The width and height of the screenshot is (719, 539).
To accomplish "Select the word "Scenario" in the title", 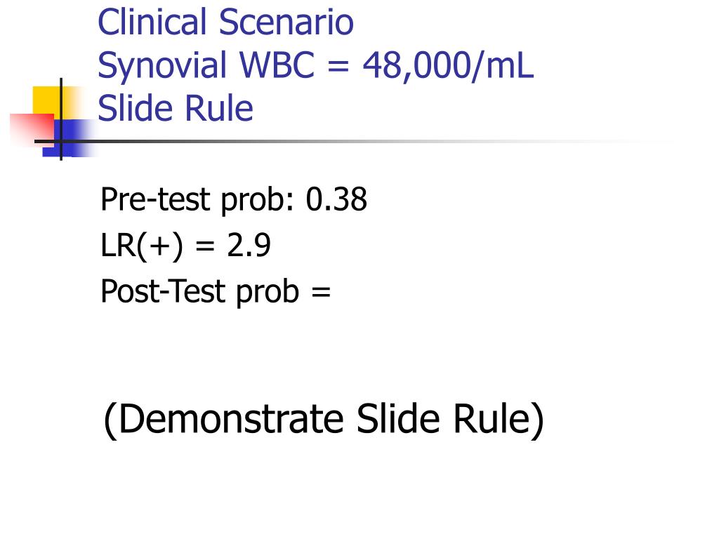I will point(286,22).
